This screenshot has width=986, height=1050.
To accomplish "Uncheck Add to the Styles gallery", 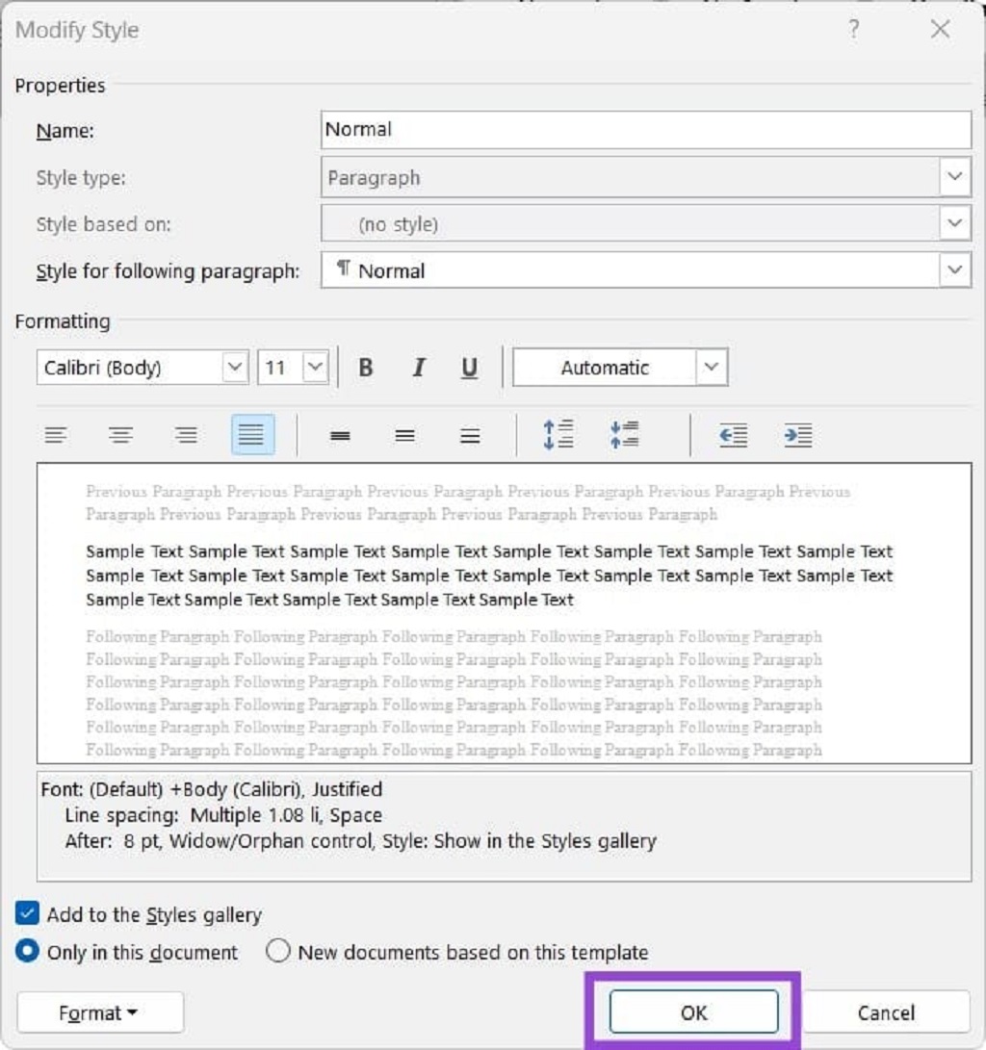I will point(28,913).
